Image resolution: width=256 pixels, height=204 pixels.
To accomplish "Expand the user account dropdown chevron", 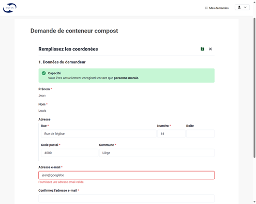I will click(245, 7).
